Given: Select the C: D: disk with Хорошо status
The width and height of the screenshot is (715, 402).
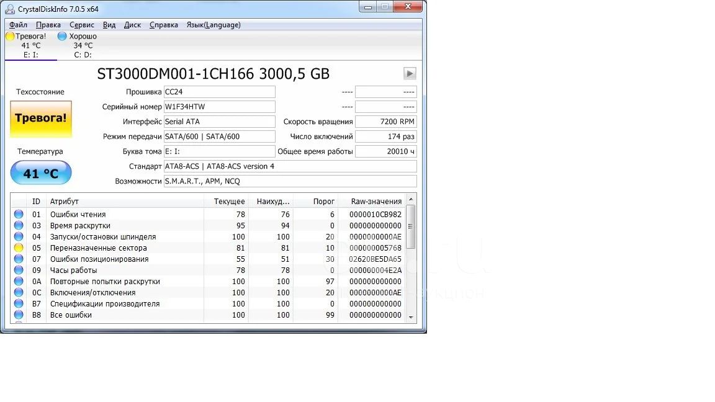Looking at the screenshot, I should [x=83, y=45].
